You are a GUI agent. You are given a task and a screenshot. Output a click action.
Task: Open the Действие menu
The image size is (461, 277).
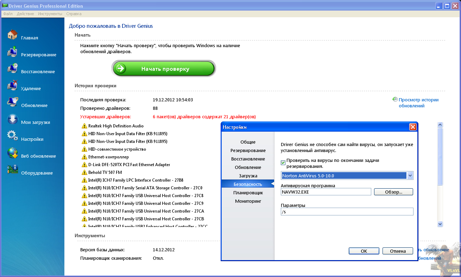(x=25, y=14)
